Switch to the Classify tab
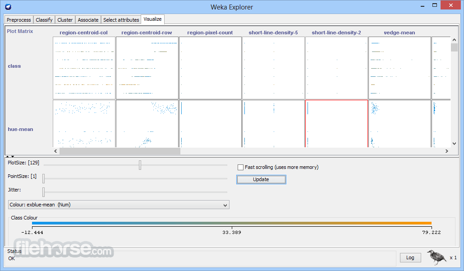 (x=44, y=20)
